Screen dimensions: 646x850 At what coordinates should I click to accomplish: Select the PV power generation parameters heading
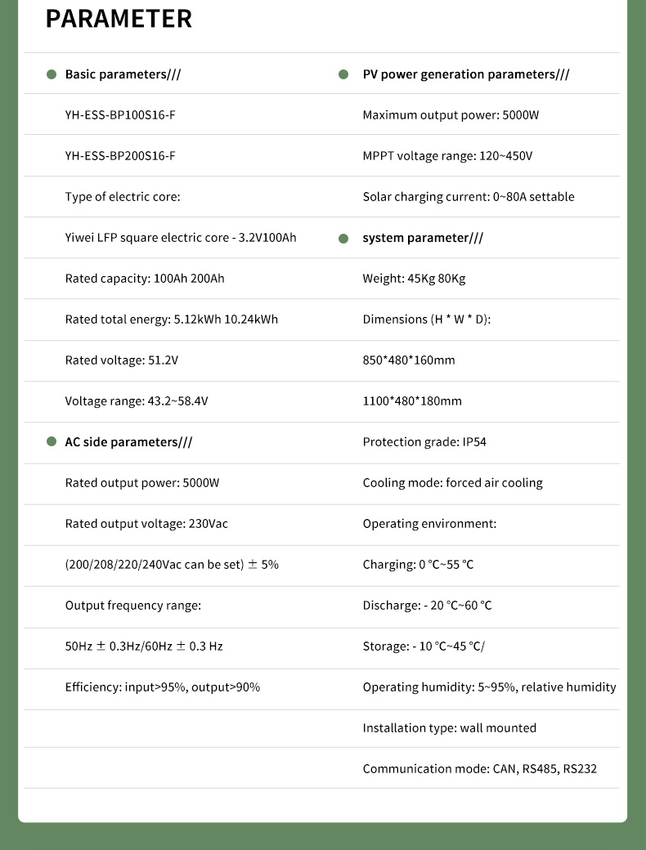point(465,74)
